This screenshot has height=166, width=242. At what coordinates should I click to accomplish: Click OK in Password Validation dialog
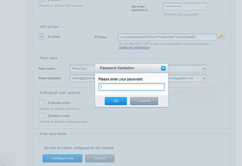(116, 101)
